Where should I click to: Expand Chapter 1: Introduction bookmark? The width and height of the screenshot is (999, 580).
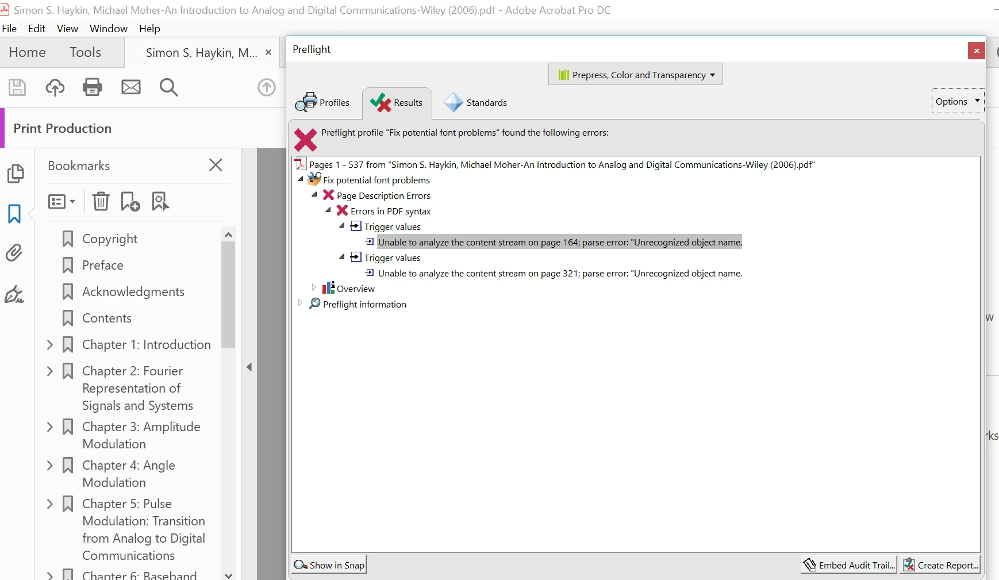point(49,344)
